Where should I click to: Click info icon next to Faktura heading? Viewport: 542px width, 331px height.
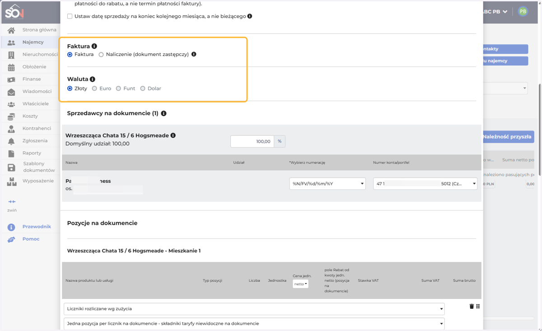[94, 46]
